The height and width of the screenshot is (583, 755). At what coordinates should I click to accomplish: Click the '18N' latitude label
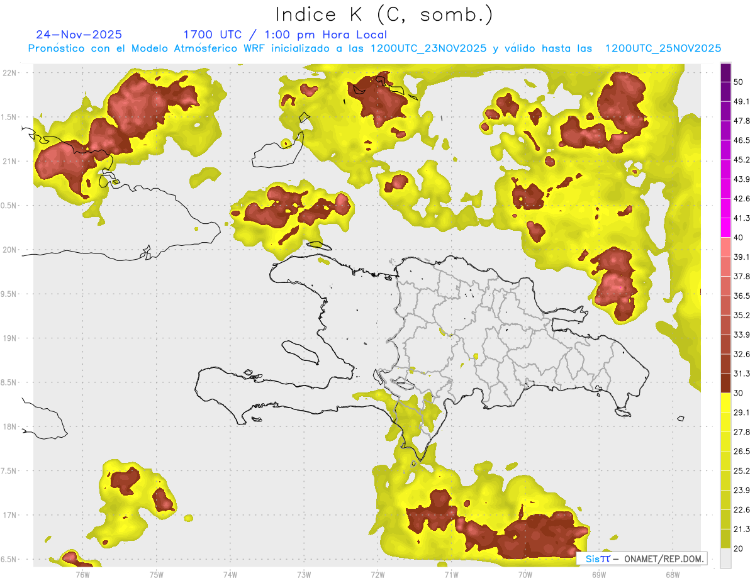(x=10, y=426)
